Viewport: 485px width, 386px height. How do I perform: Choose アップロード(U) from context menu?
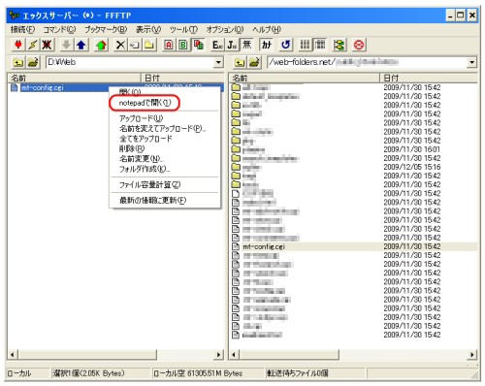pos(165,118)
